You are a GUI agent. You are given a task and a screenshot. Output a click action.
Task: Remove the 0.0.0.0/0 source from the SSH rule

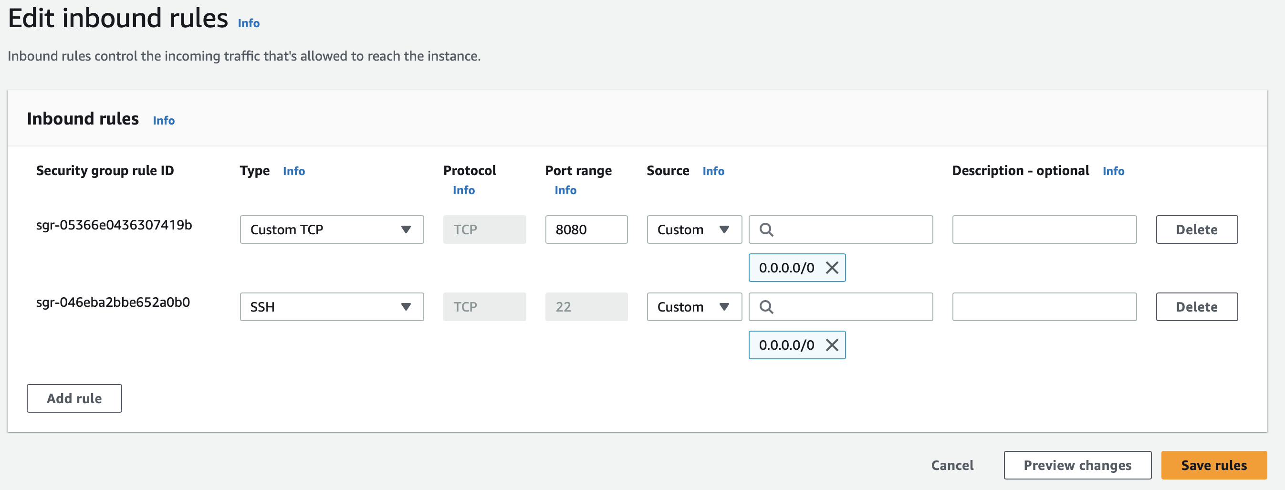[x=832, y=345]
